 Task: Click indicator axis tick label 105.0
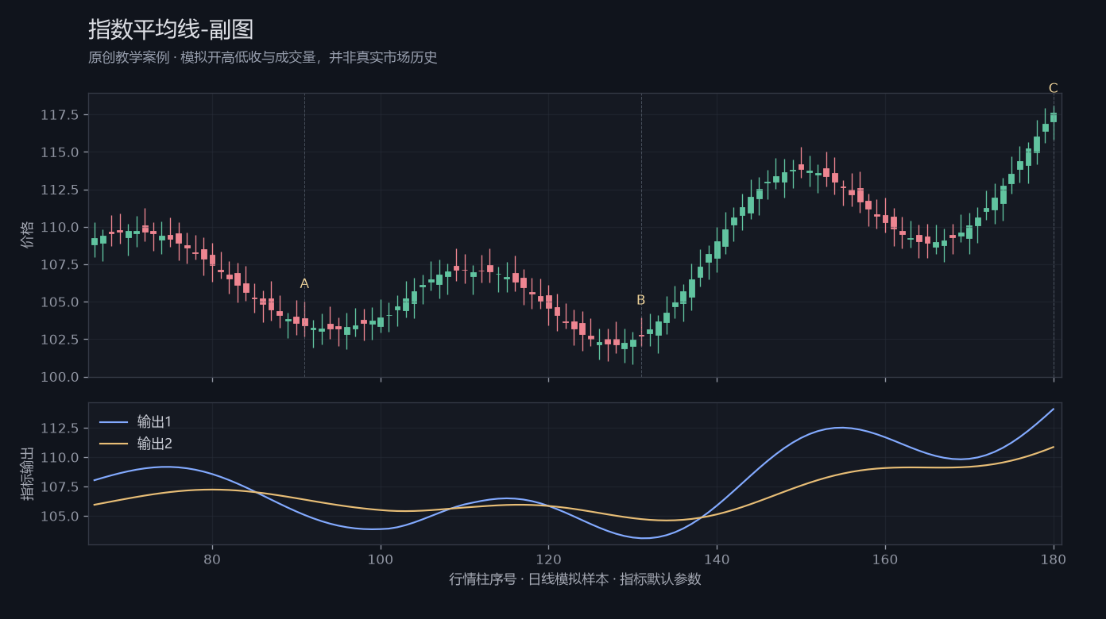60,517
